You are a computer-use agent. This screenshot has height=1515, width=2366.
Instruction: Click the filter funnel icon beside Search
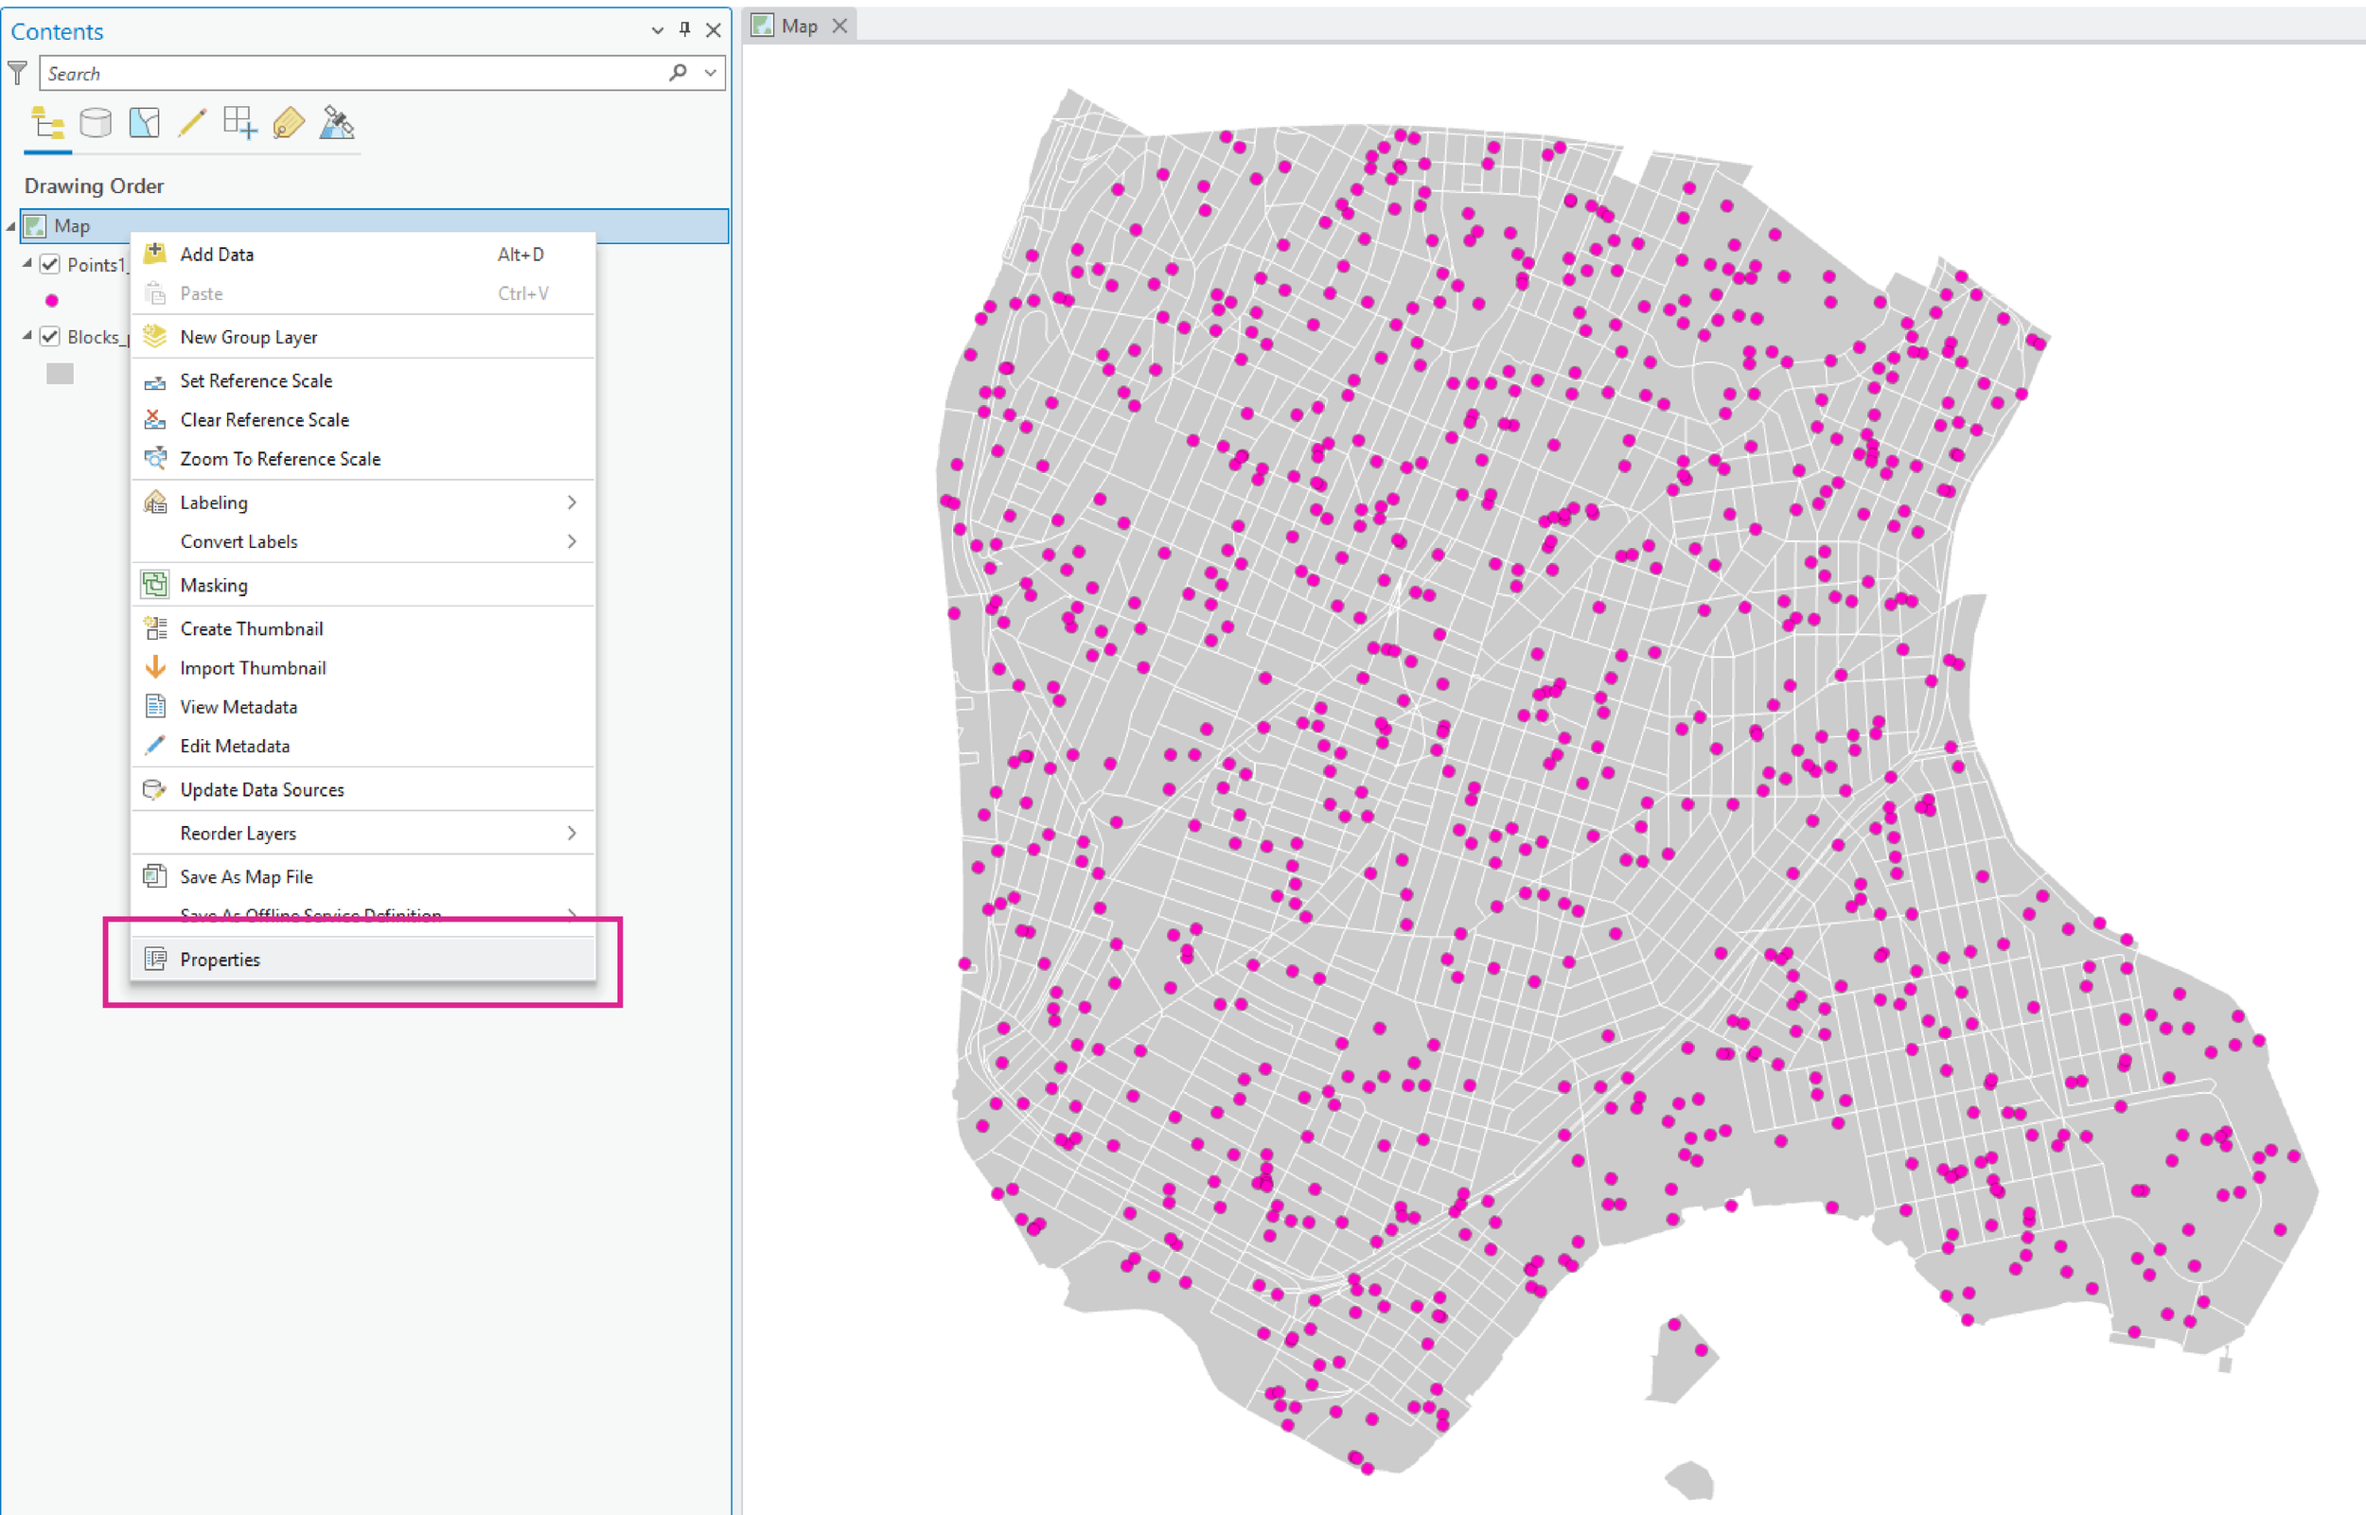[x=18, y=73]
